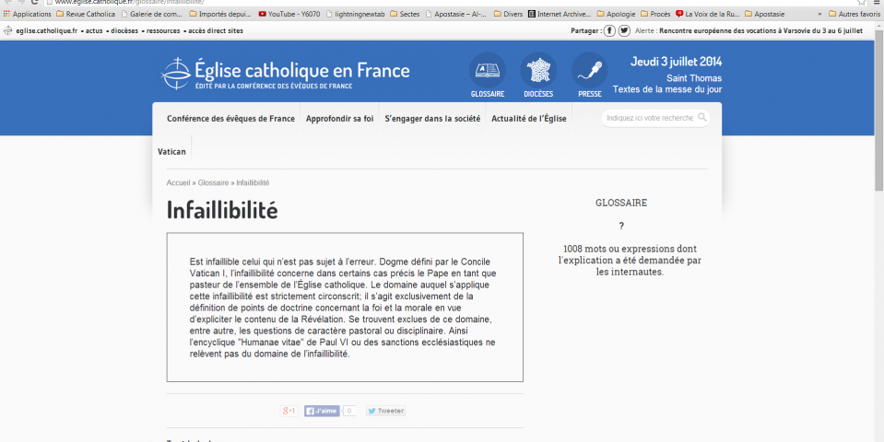Share the page via Facebook circle icon
Image resolution: width=884 pixels, height=442 pixels.
click(609, 31)
